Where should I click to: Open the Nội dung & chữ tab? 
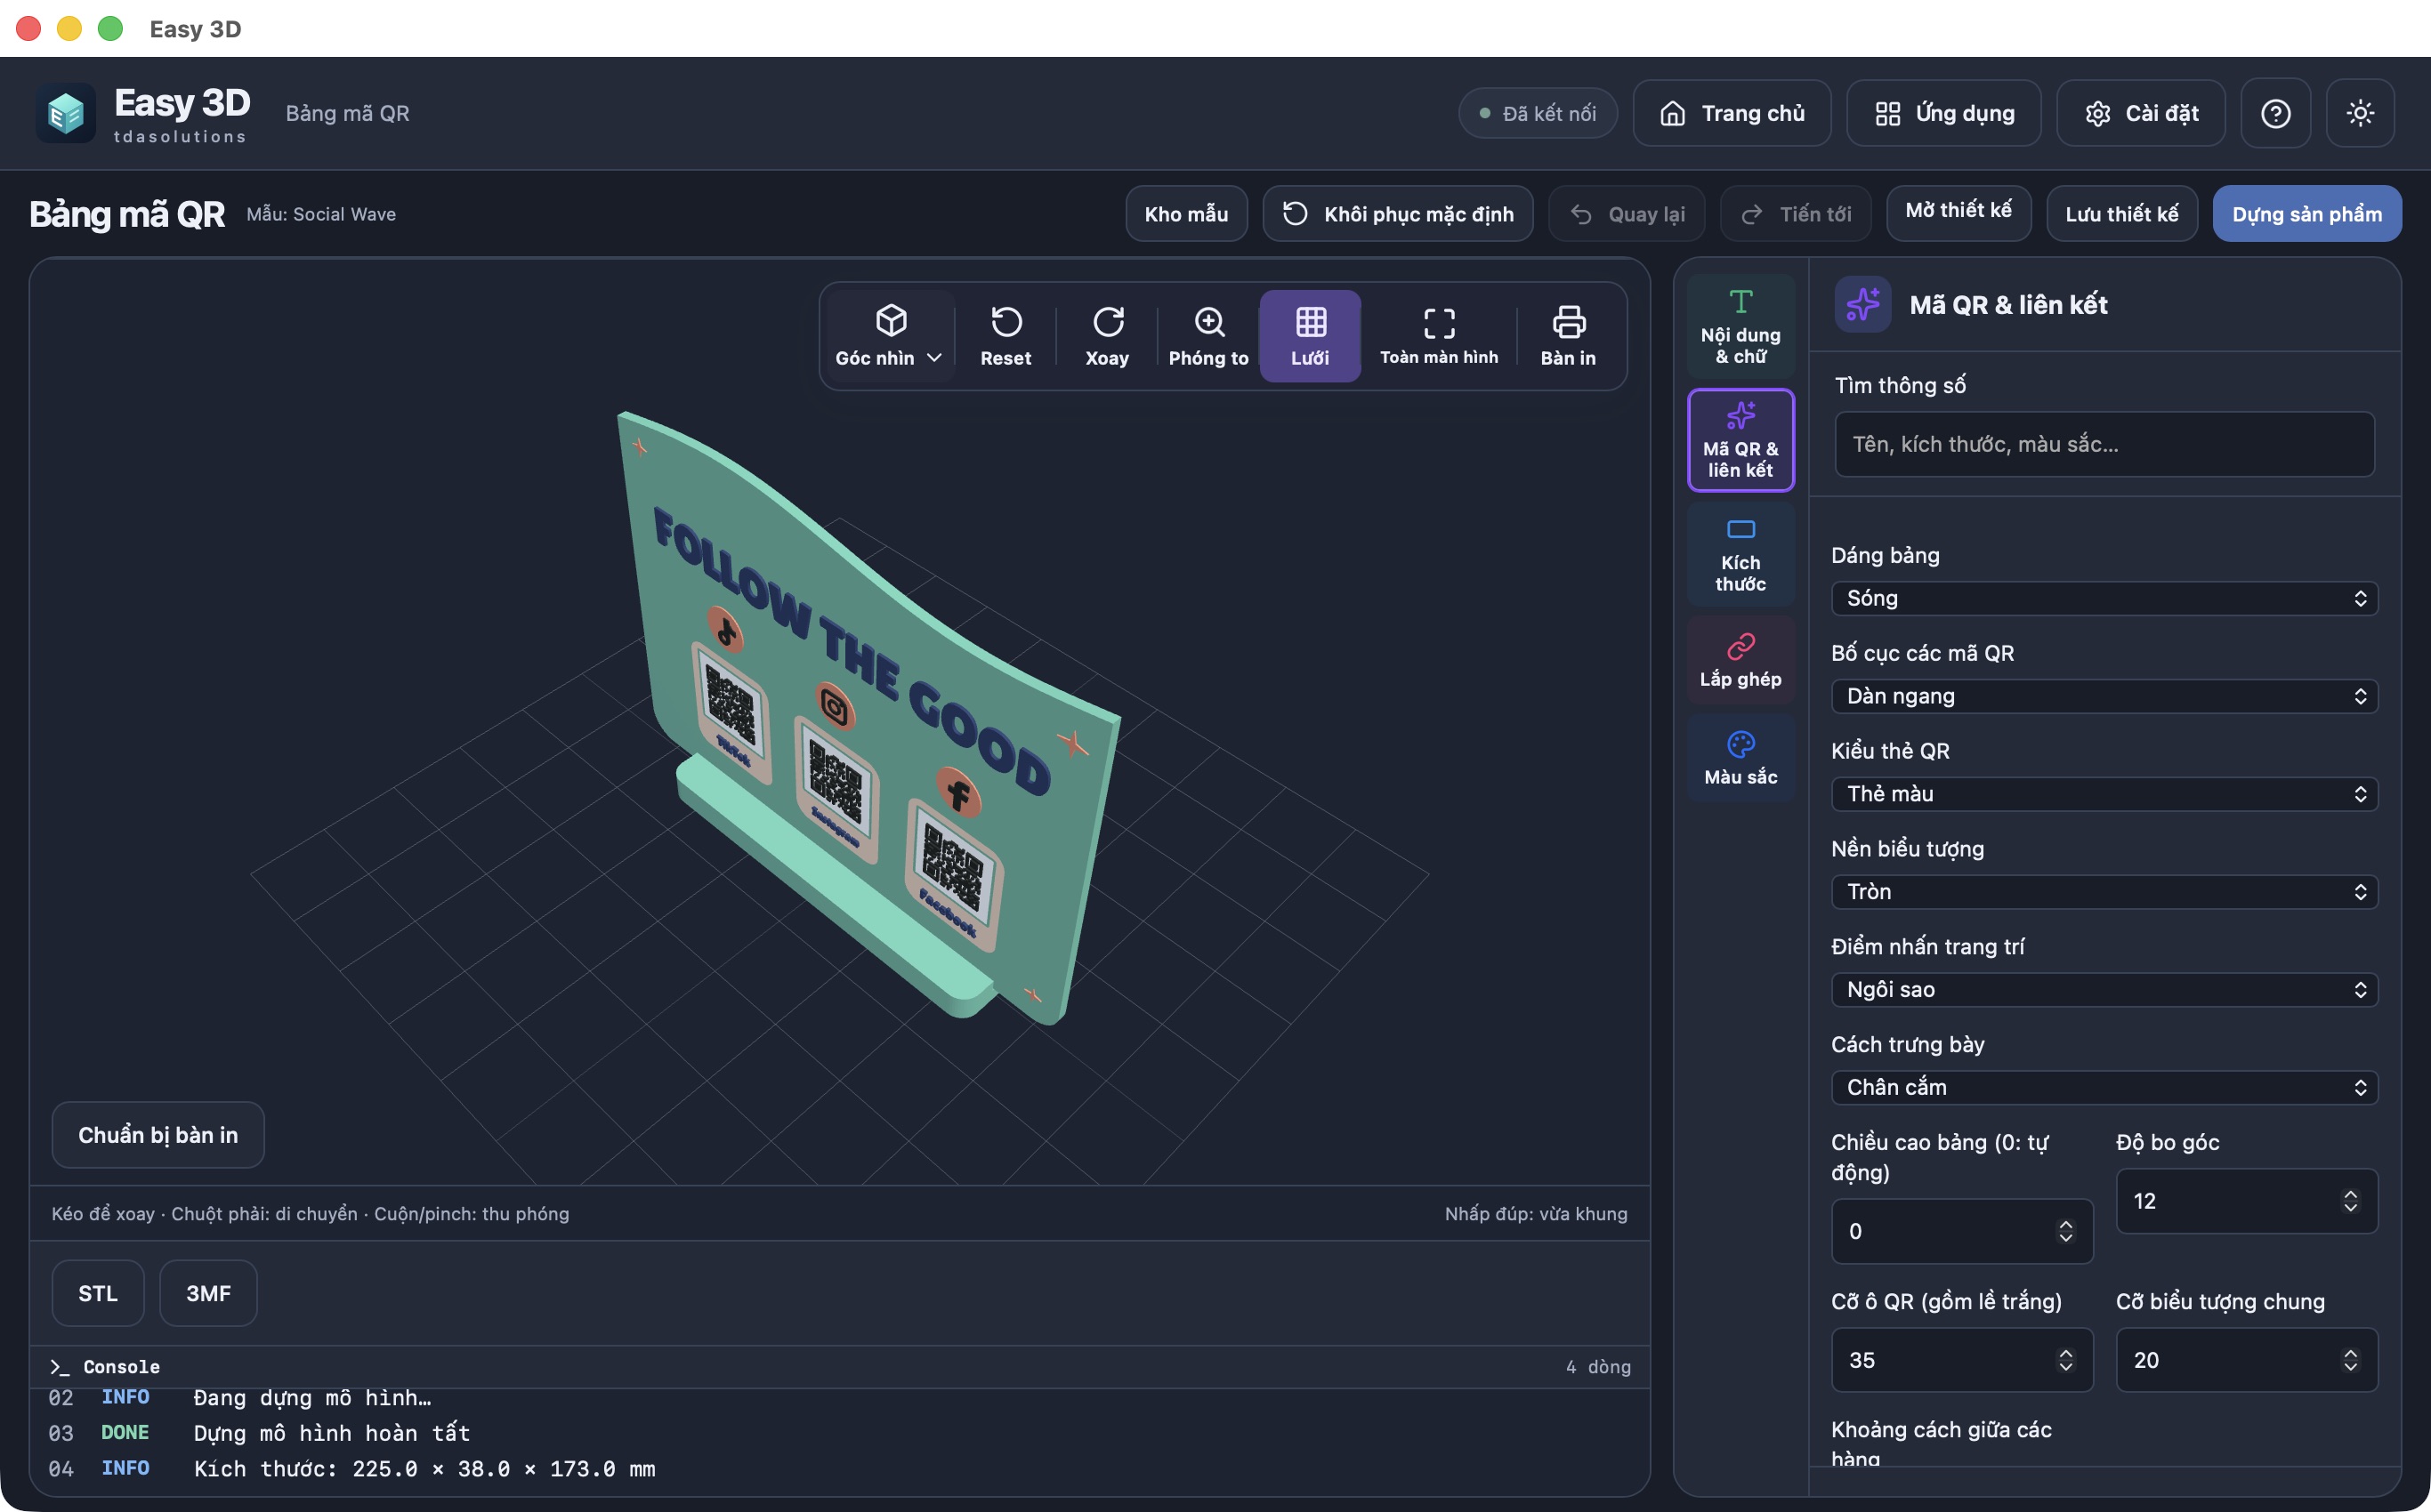coord(1740,326)
